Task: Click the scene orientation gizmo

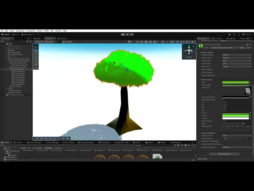Action: click(x=189, y=51)
